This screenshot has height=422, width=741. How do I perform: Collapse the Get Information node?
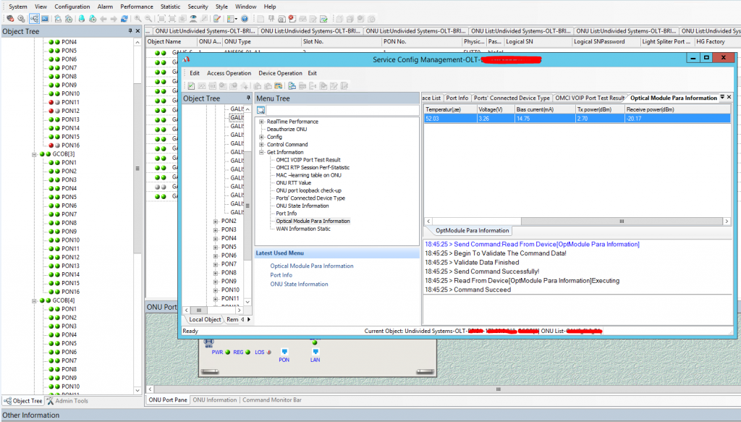[x=261, y=152]
